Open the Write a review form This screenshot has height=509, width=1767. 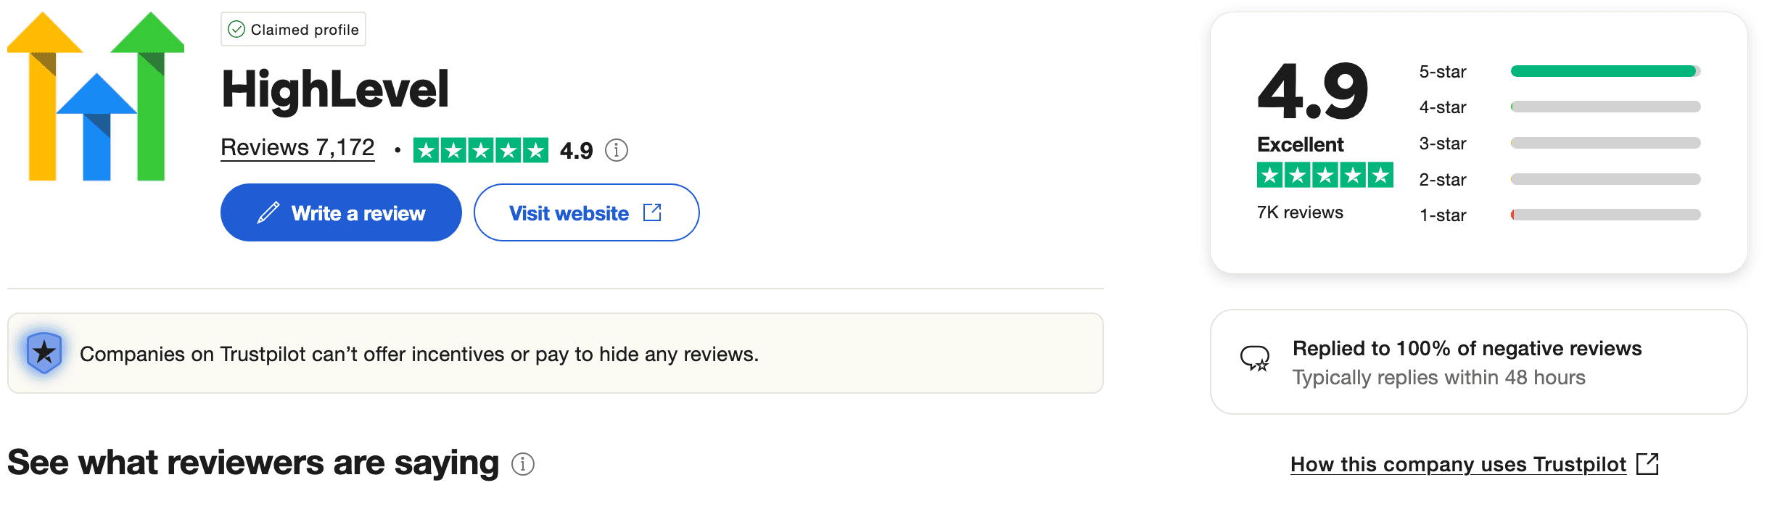[341, 212]
